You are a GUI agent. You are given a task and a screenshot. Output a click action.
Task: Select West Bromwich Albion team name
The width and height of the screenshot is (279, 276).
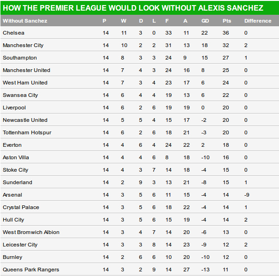pos(31,233)
